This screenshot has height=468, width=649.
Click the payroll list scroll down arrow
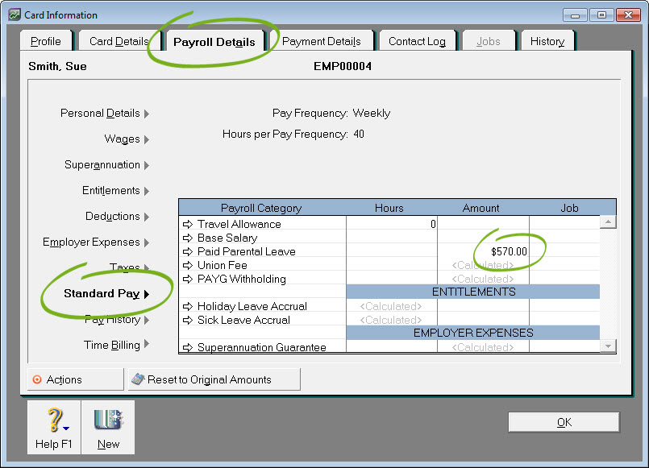(608, 346)
